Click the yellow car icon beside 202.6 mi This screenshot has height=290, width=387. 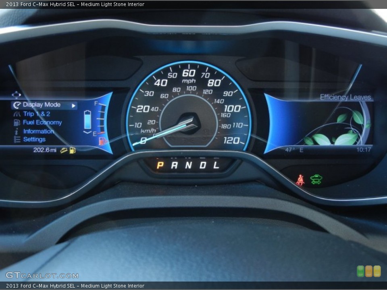[64, 150]
